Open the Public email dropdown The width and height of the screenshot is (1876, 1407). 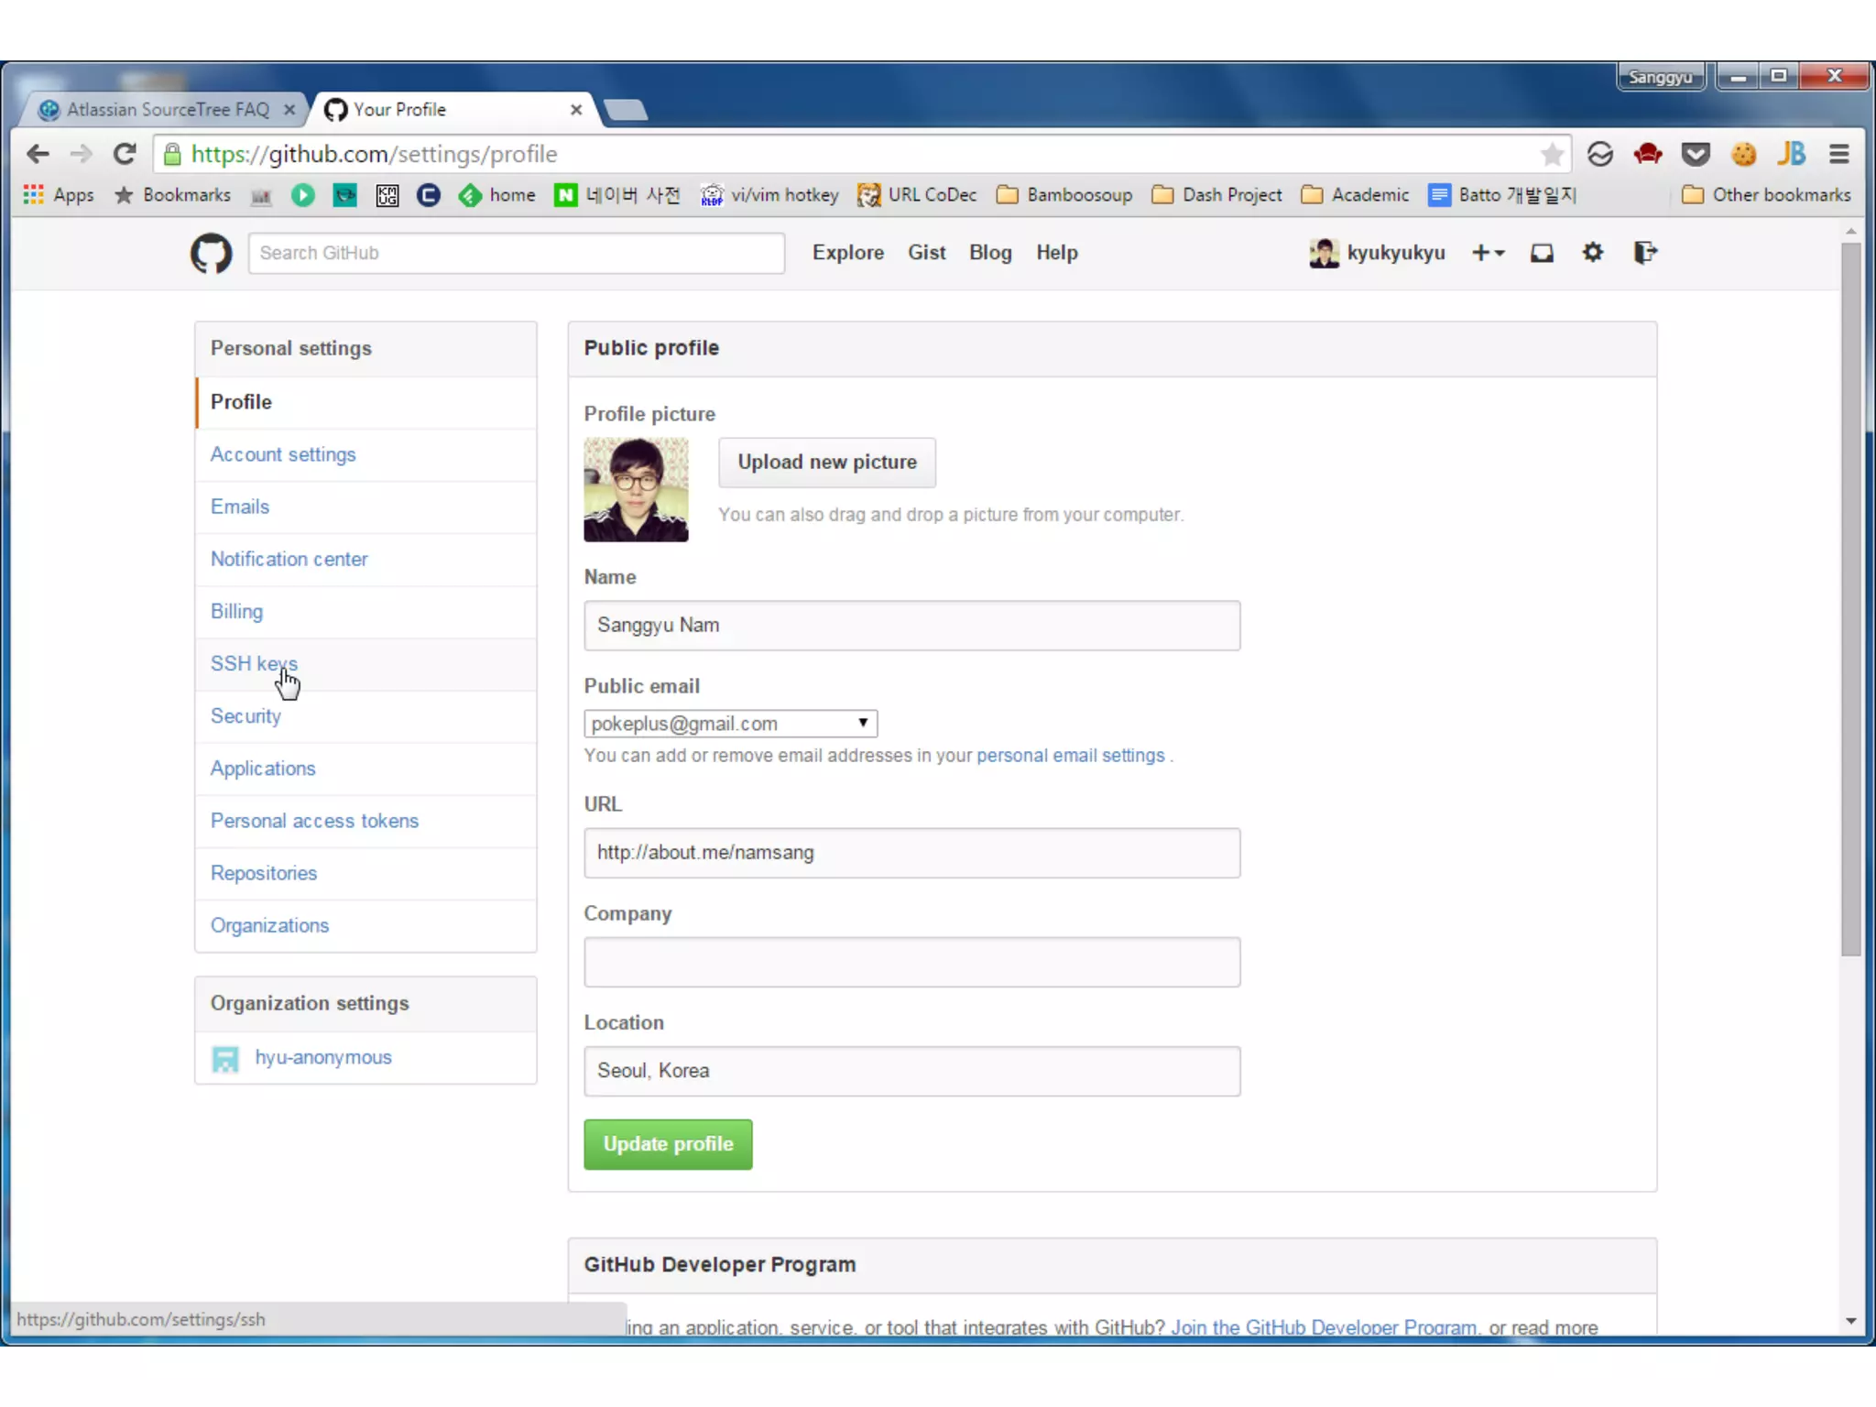(730, 724)
